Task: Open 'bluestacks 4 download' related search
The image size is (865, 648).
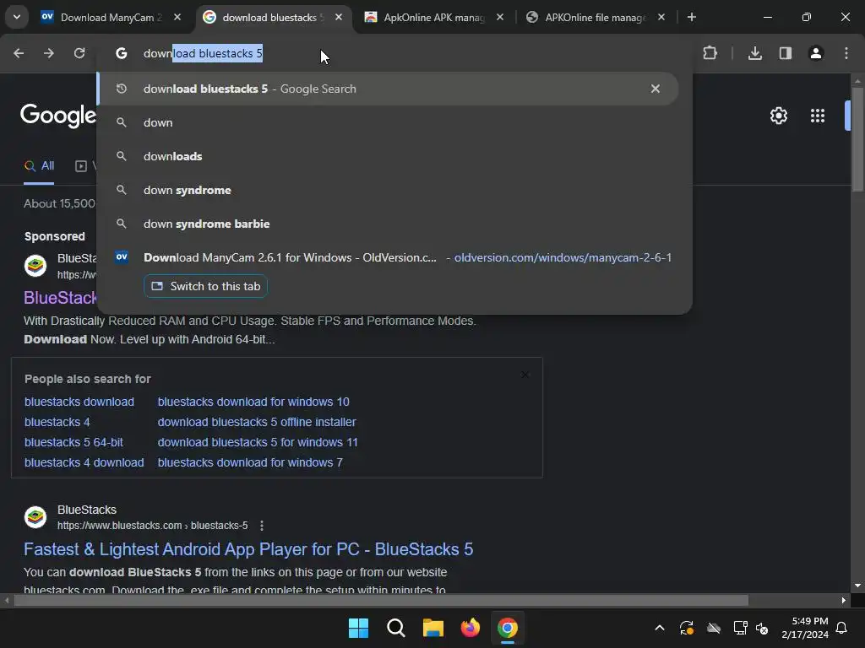Action: click(x=84, y=462)
